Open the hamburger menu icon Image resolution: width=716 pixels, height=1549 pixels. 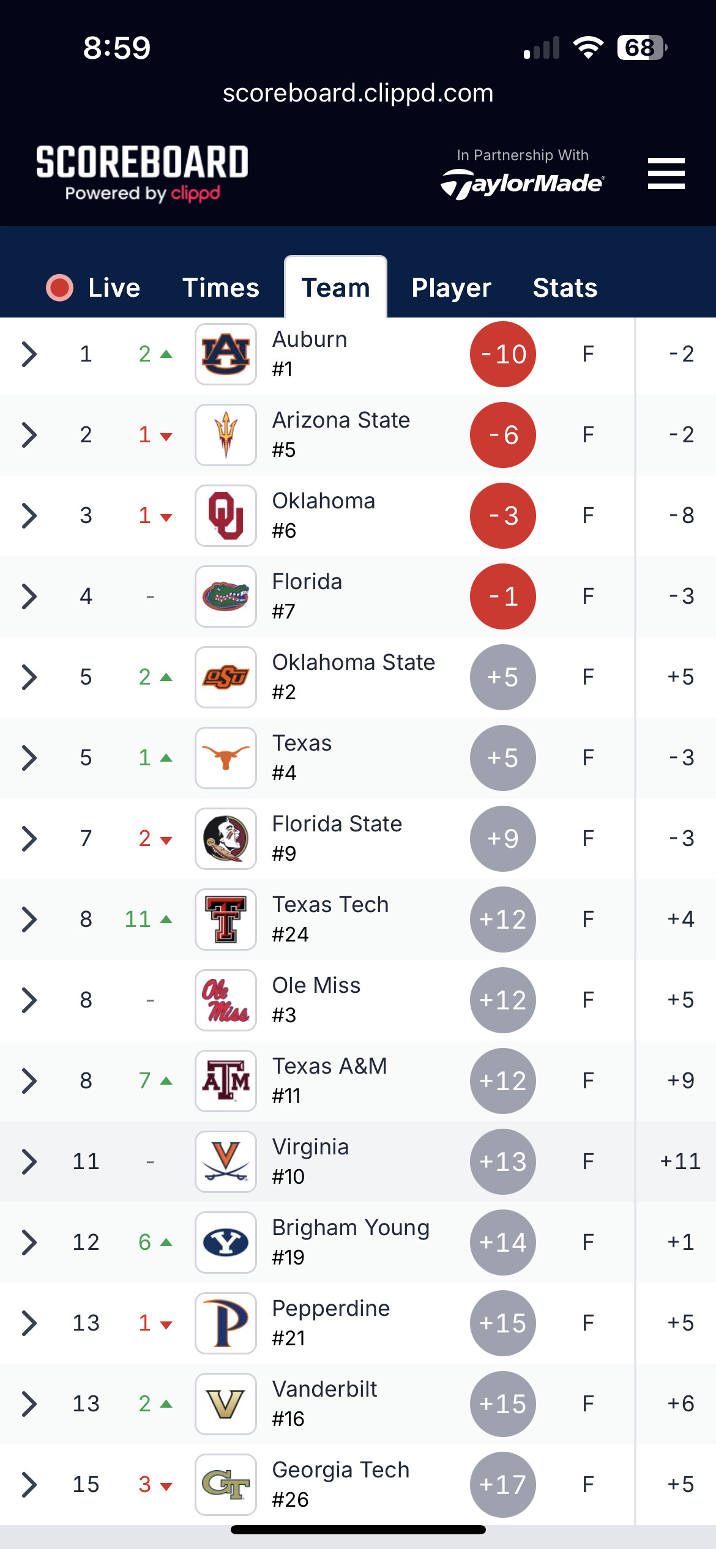[666, 174]
